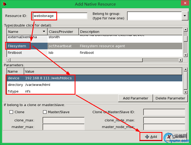Viewport: 191px width, 145px height.
Task: Select the fstype parameter row
Action: (x=95, y=91)
